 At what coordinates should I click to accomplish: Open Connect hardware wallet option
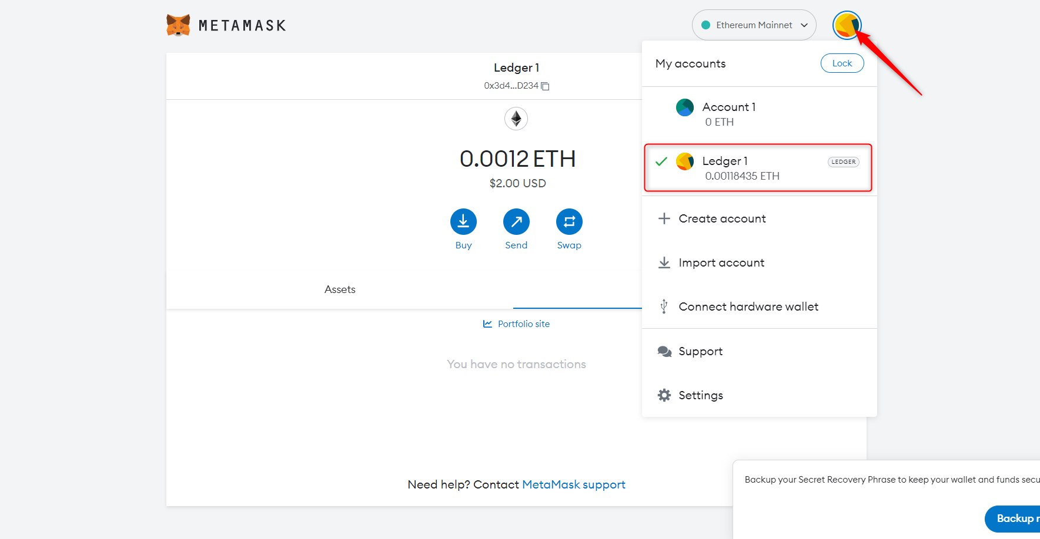(x=748, y=306)
